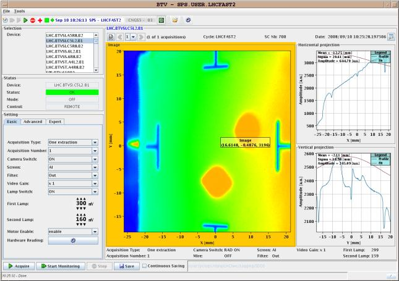Open the folder icon in top toolbar
This screenshot has width=399, height=281.
pyautogui.click(x=175, y=20)
